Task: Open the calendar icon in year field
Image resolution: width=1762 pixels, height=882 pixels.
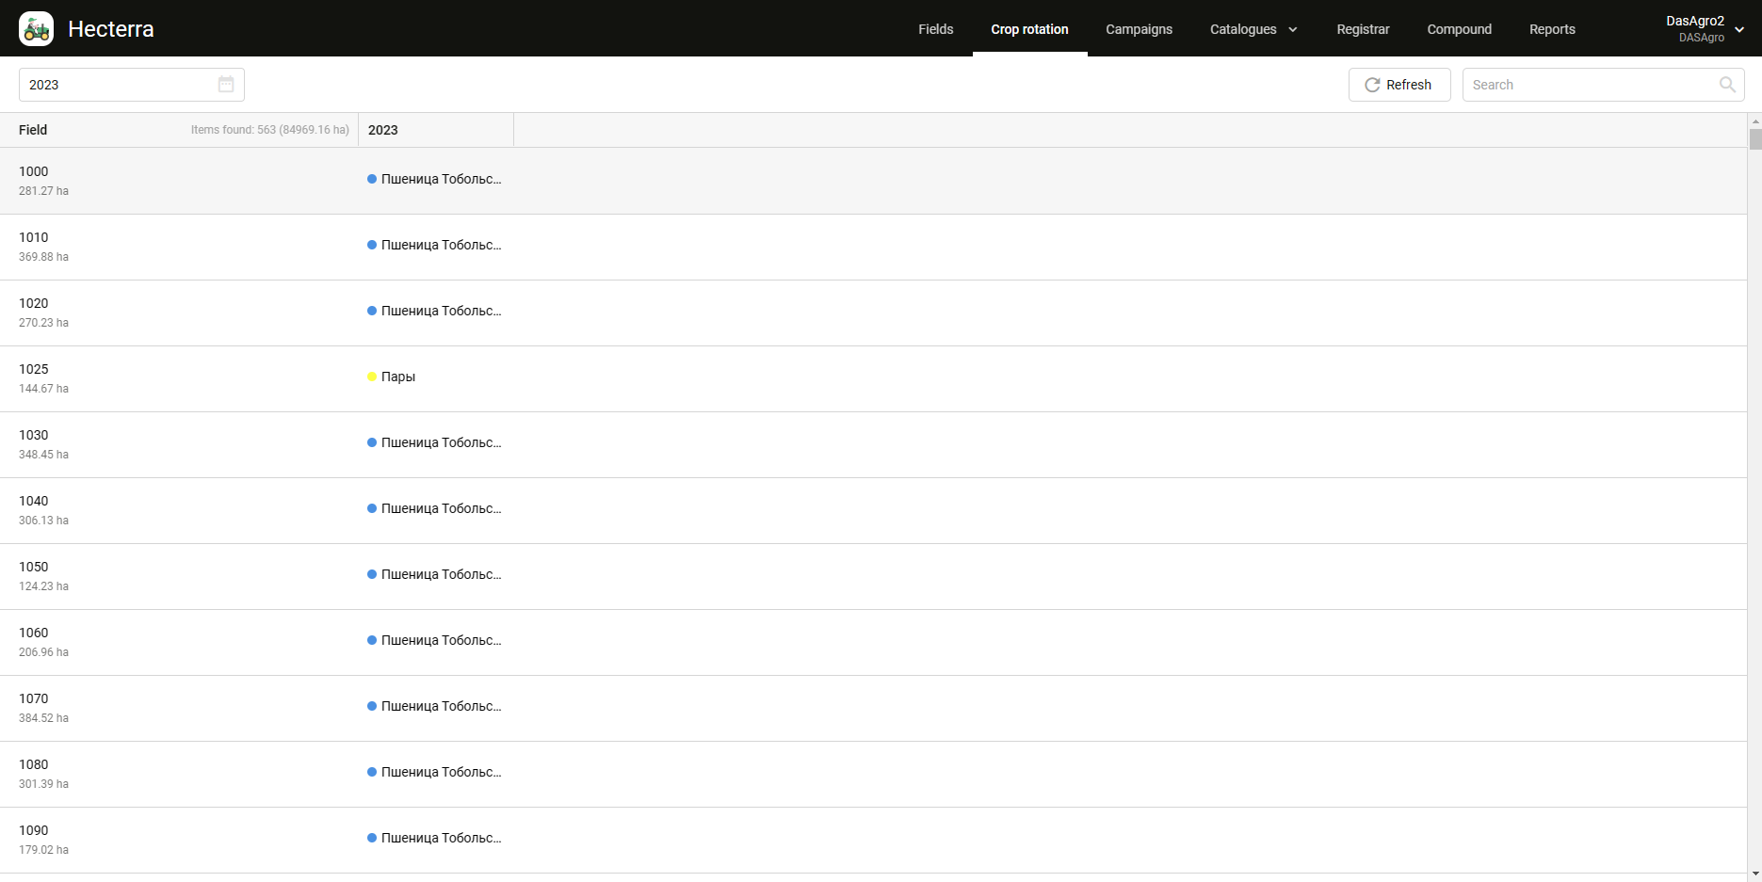Action: (226, 85)
